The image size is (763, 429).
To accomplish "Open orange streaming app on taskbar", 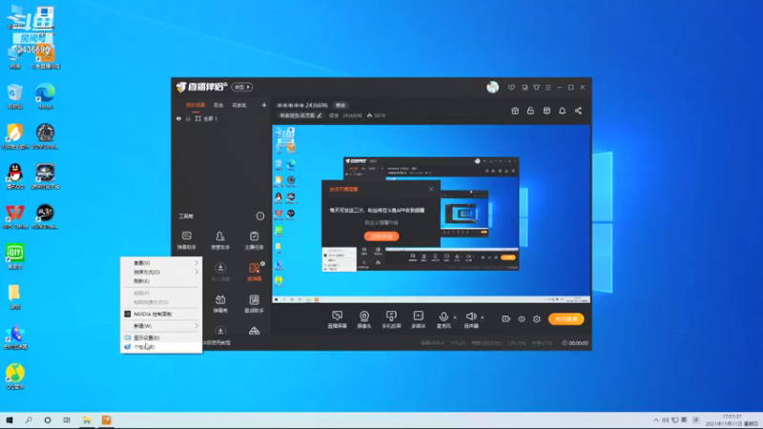I will pos(106,420).
